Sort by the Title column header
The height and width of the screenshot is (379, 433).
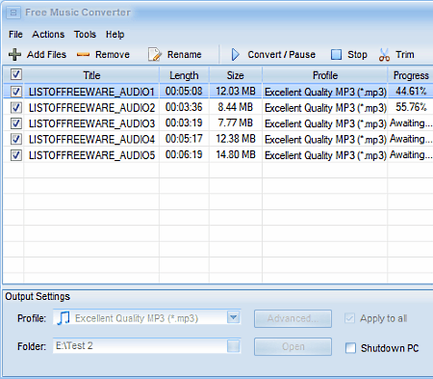(91, 75)
